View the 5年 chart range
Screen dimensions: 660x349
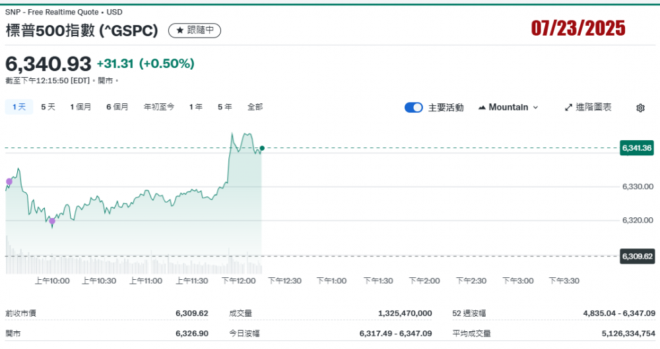pyautogui.click(x=225, y=107)
